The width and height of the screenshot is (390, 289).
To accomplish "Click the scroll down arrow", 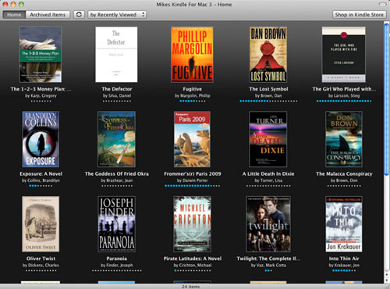I will point(387,280).
